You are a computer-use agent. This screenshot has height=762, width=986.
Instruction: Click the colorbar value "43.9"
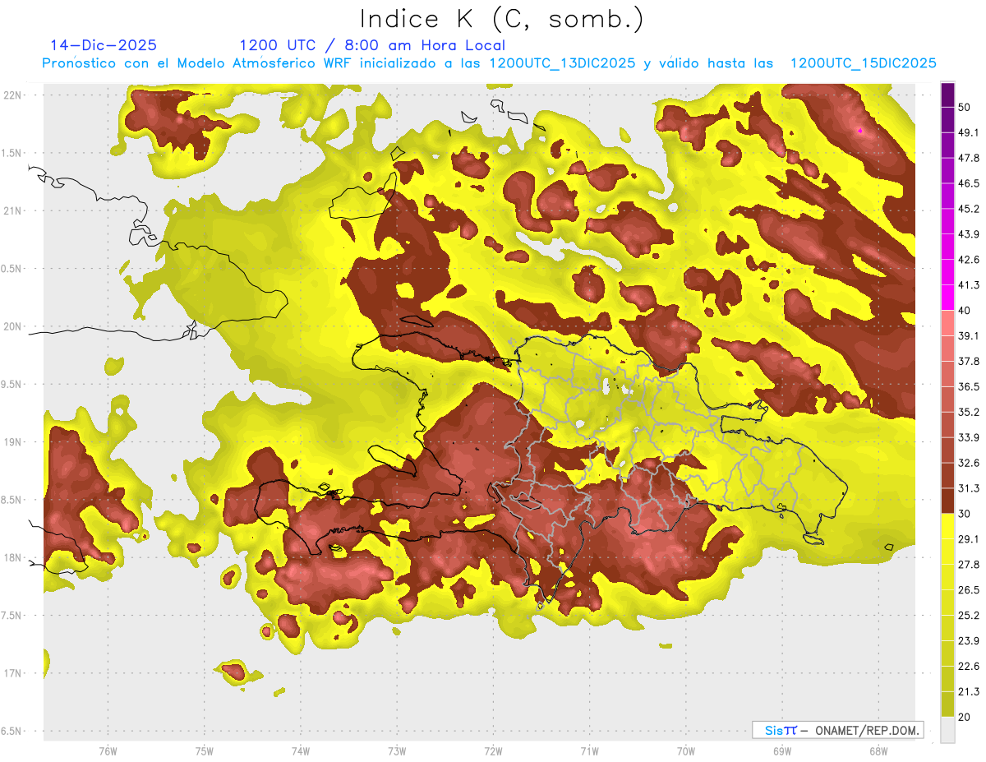[x=969, y=234]
